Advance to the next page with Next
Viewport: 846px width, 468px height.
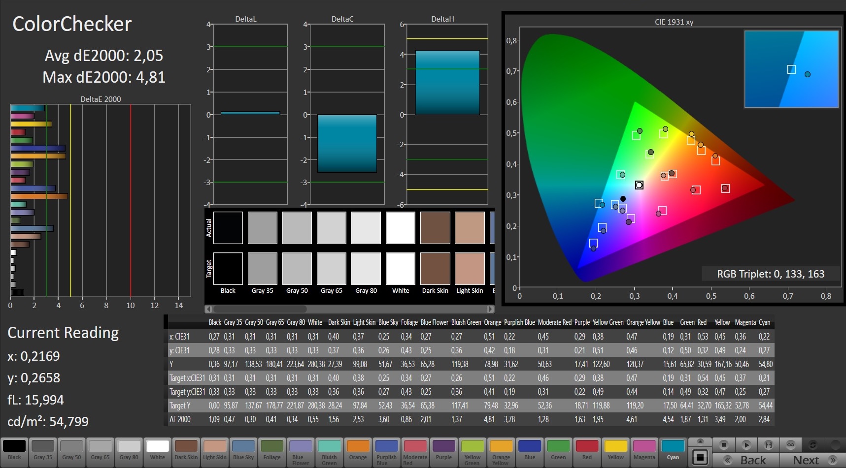point(813,460)
